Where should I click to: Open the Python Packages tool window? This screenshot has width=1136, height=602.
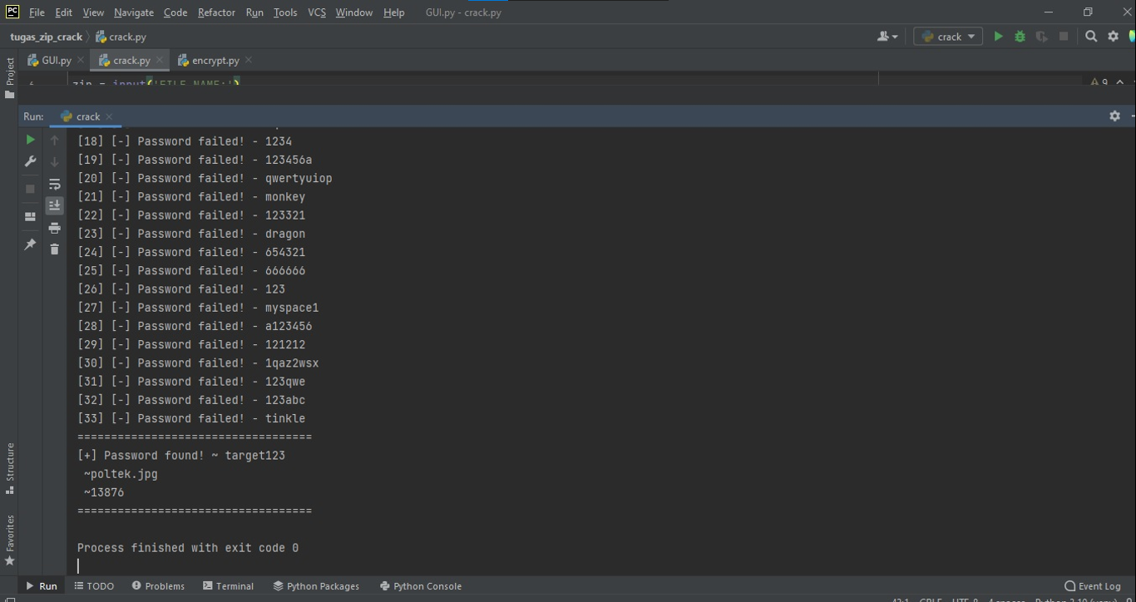316,586
